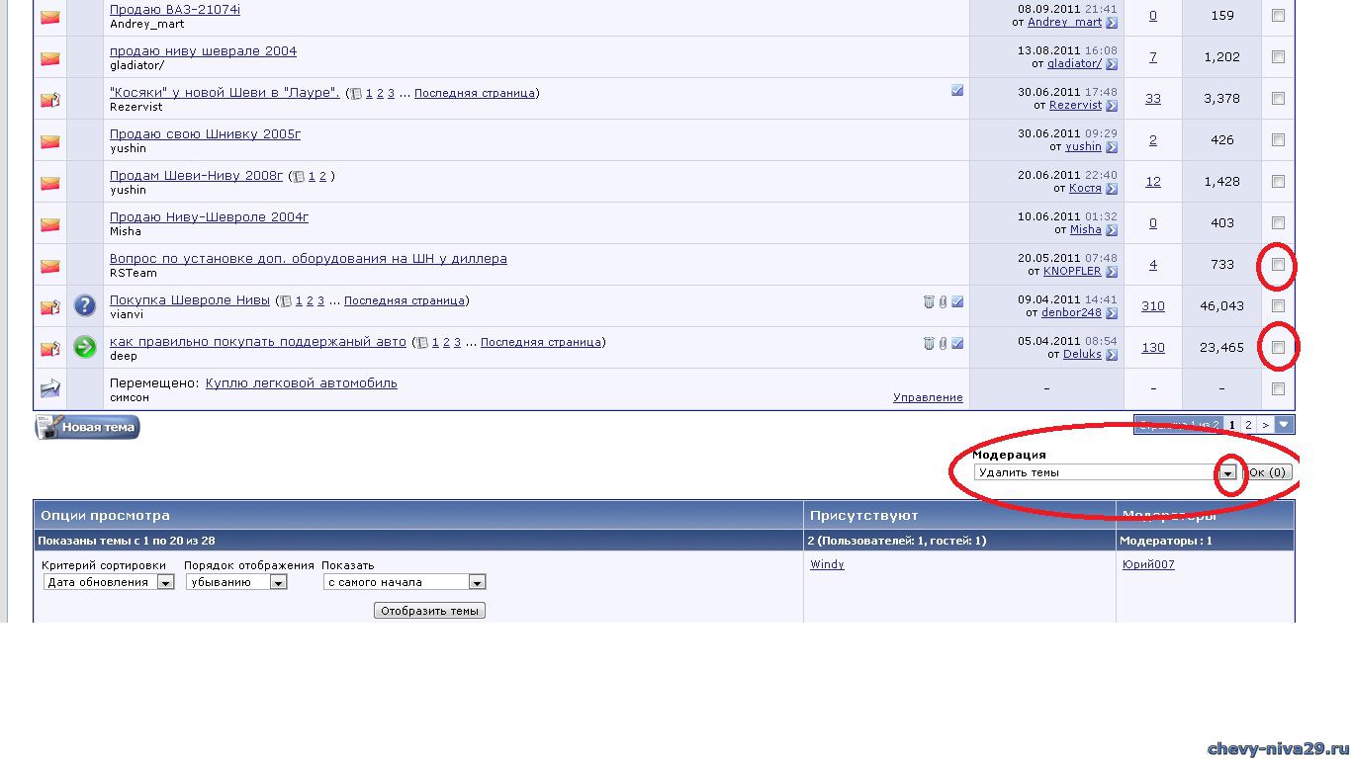1351x759 pixels.
Task: Click the moved-thread icon beside Куплю легковой автомобиль
Action: coord(50,388)
